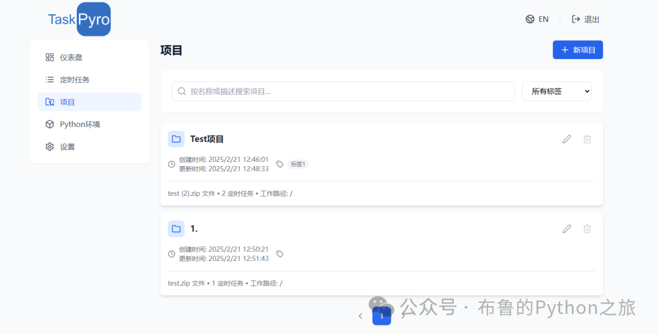
Task: Open 仪表盘 dashboard menu item
Action: pyautogui.click(x=89, y=57)
